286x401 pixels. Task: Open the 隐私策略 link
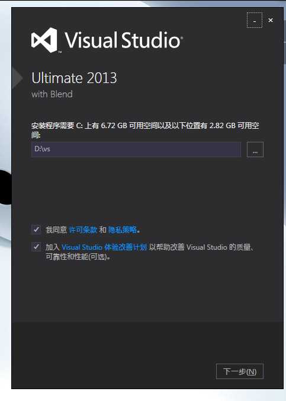pos(123,230)
